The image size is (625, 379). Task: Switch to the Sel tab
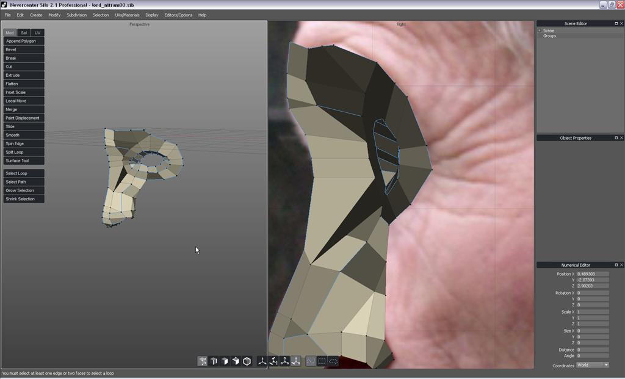click(24, 33)
